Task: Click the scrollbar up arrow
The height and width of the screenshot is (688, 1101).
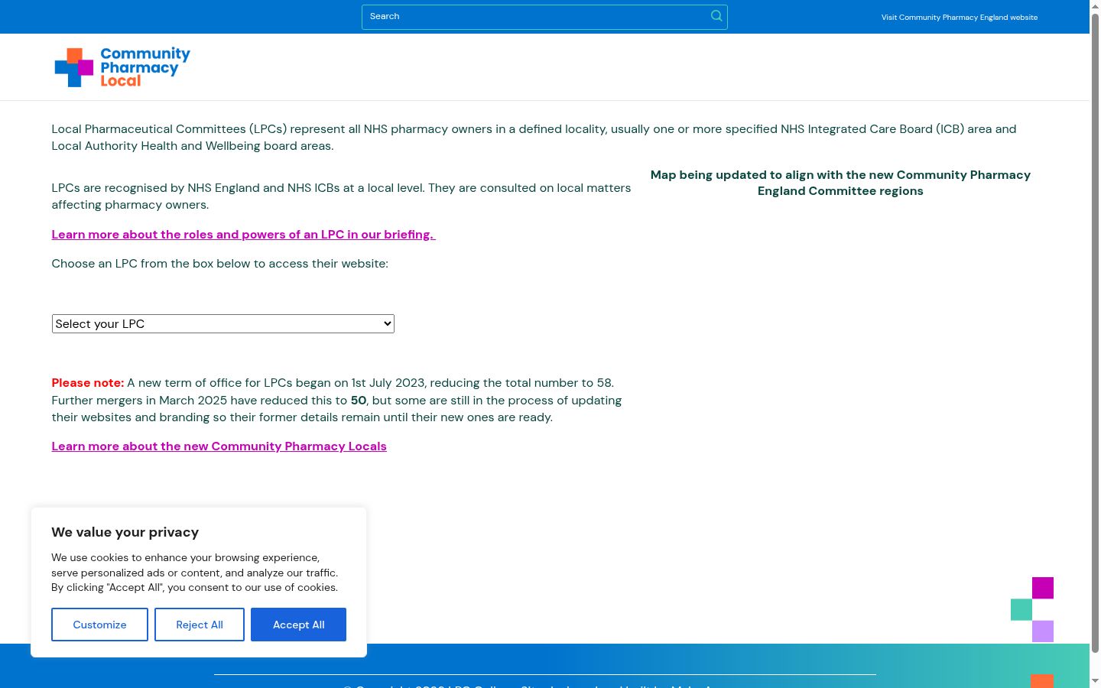Action: 1095,5
